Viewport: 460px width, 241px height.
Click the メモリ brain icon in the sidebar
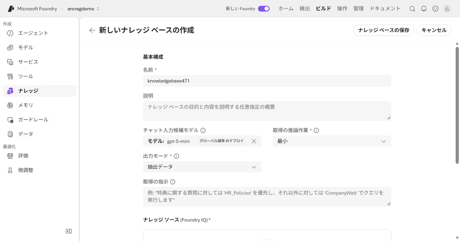[x=10, y=105]
